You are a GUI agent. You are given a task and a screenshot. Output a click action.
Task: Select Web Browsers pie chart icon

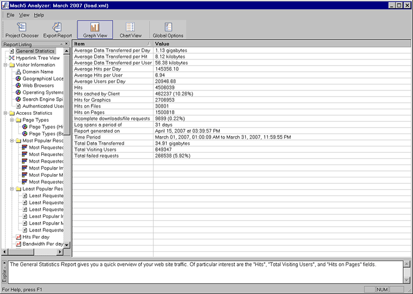[18, 85]
